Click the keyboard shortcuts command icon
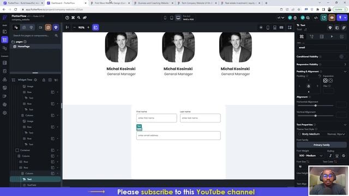The height and width of the screenshot is (196, 349). coord(73,17)
